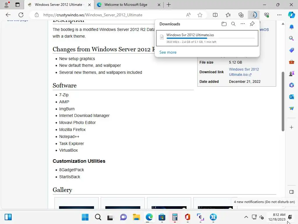Pin the Downloads panel
Screen dimensions: 298x224
(x=252, y=24)
